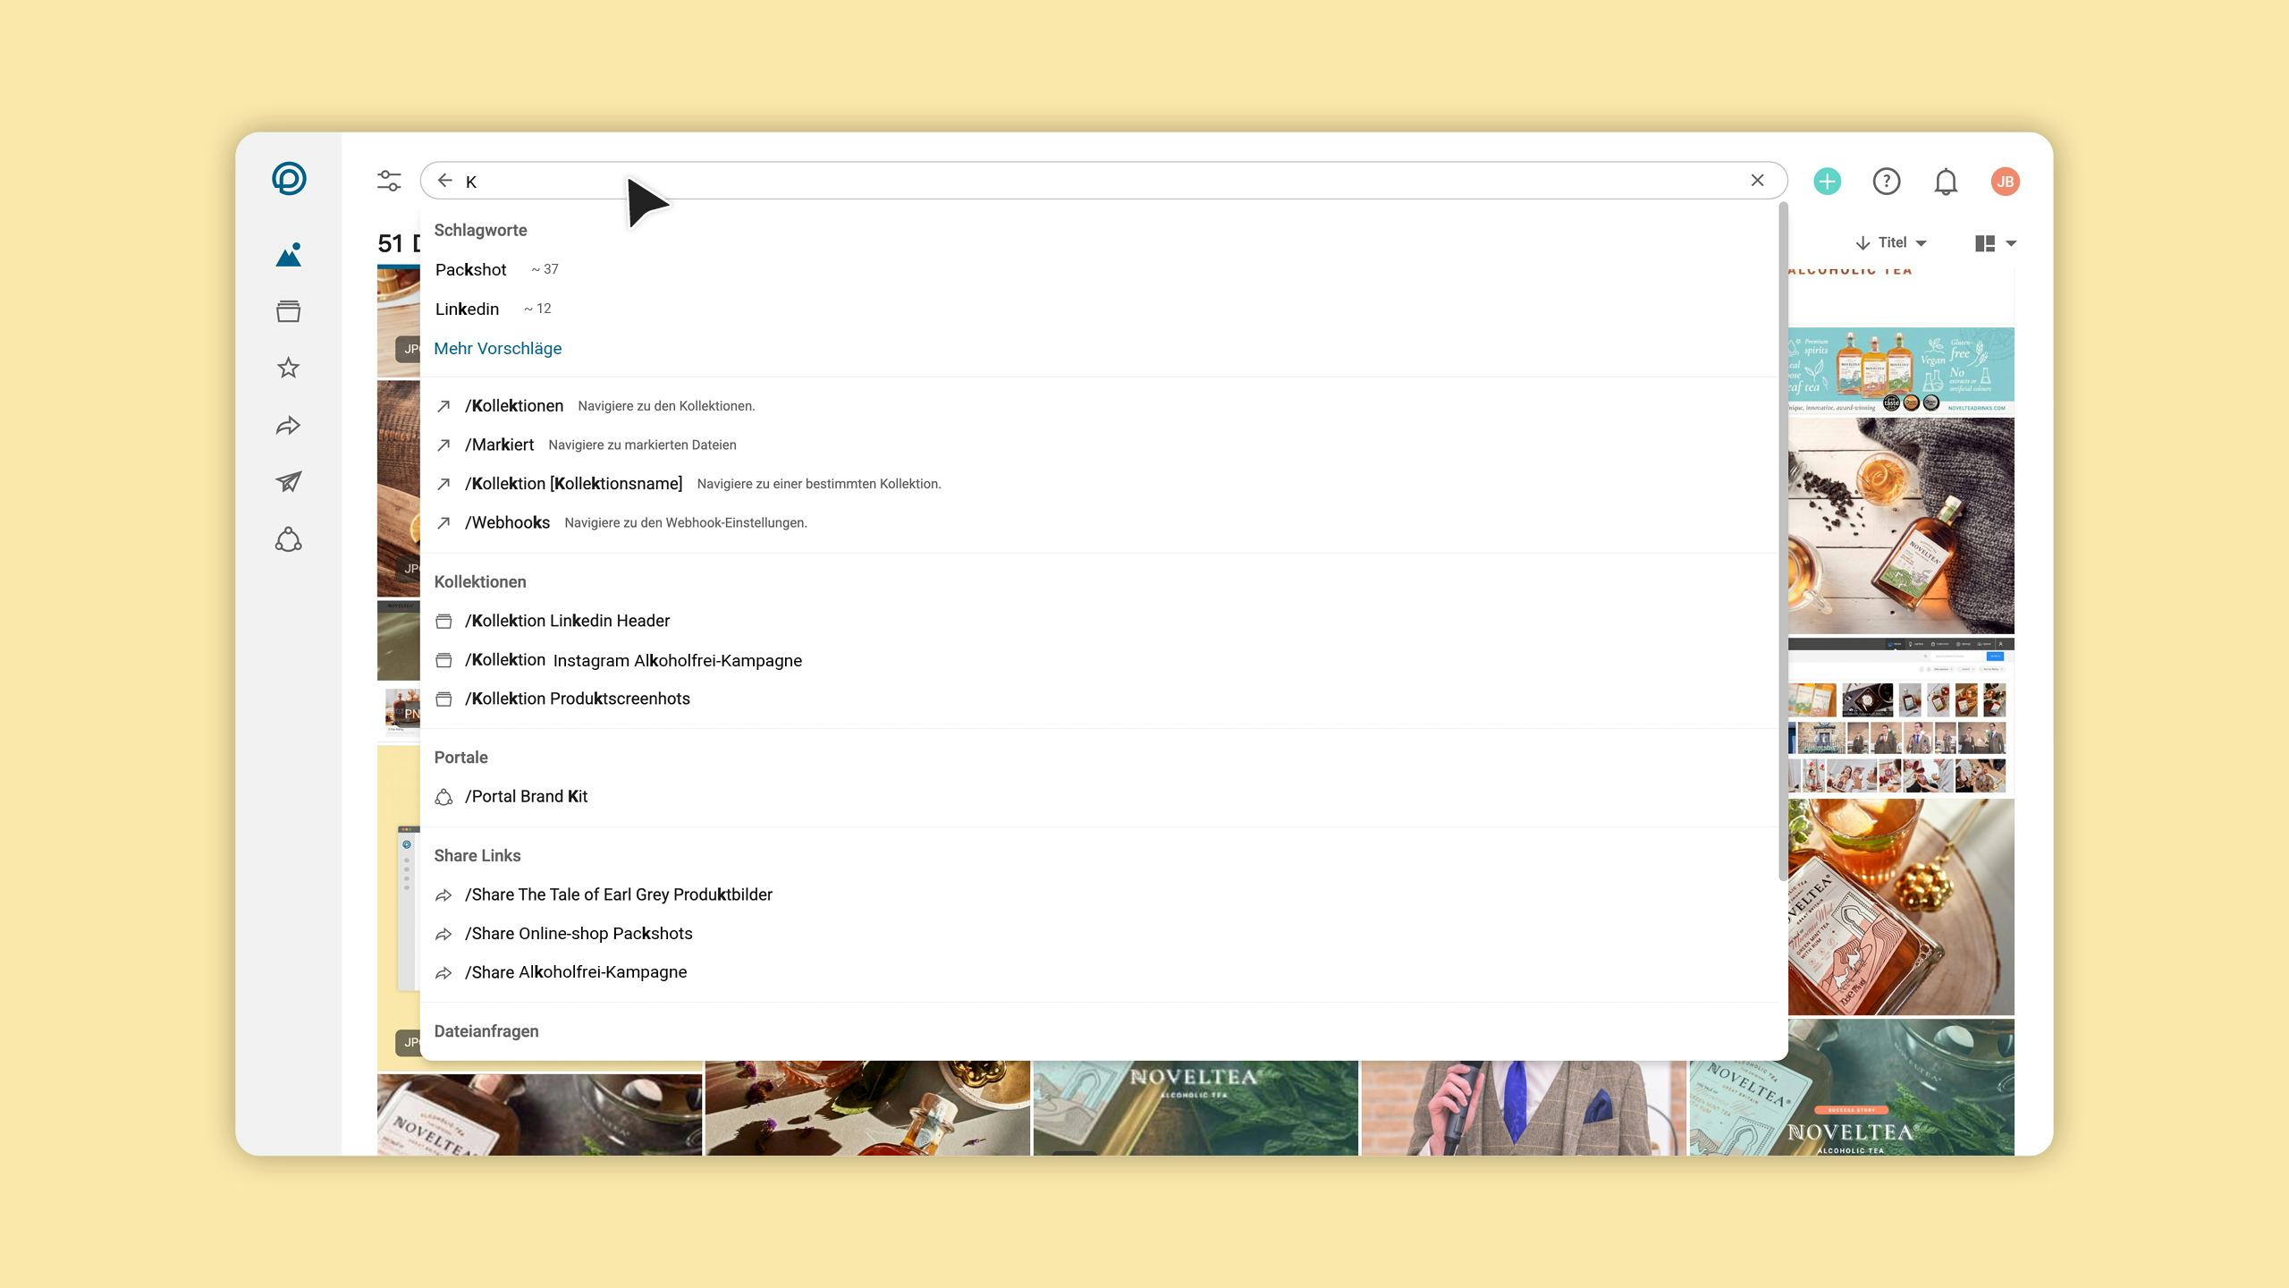
Task: Click the green plus upload button
Action: coord(1827,182)
